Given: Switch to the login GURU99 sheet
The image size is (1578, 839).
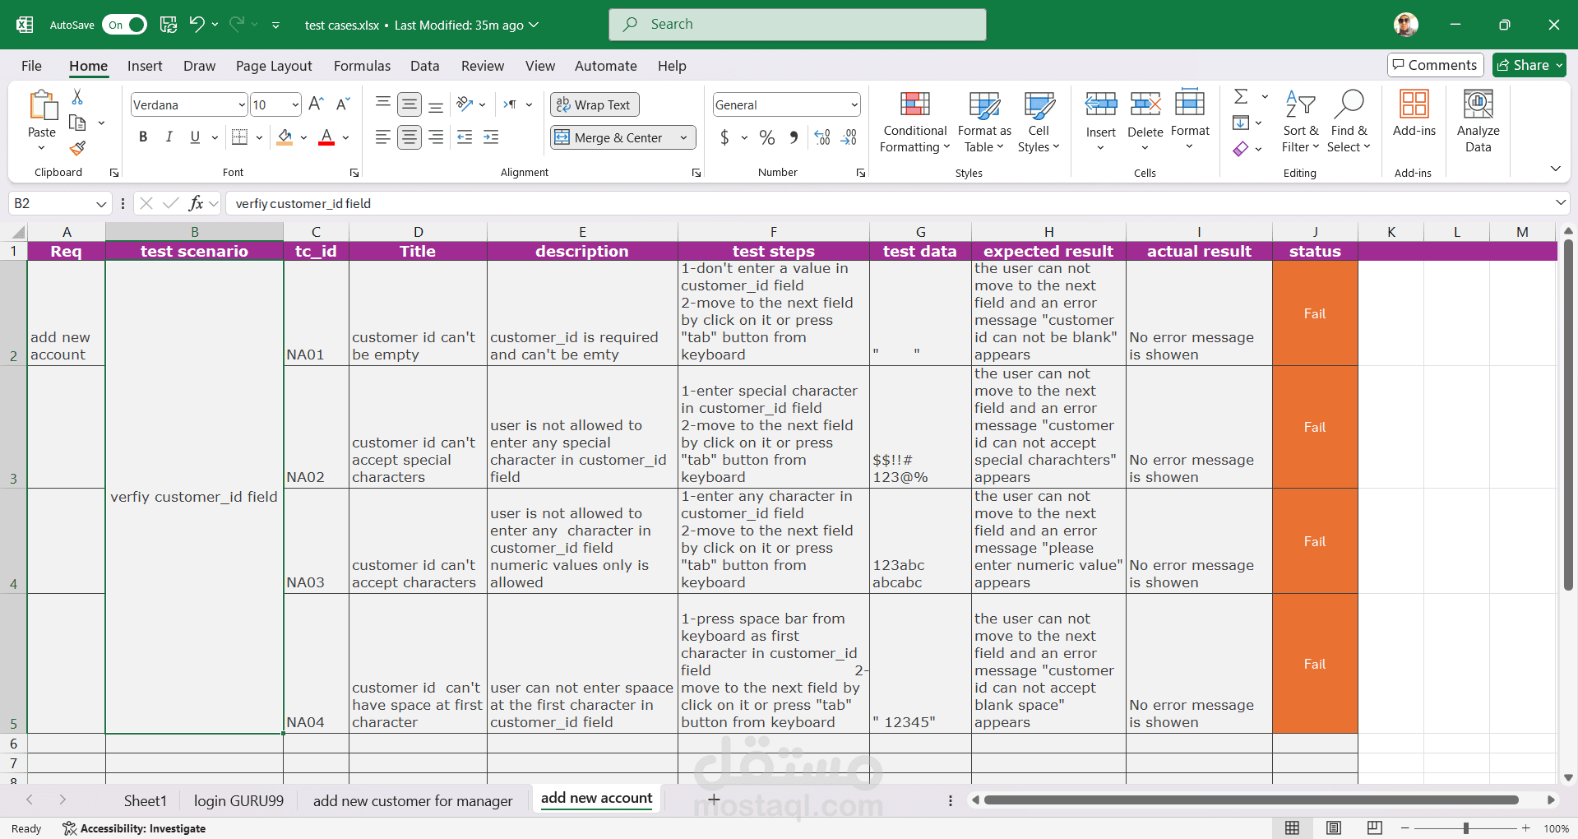Looking at the screenshot, I should [x=238, y=800].
